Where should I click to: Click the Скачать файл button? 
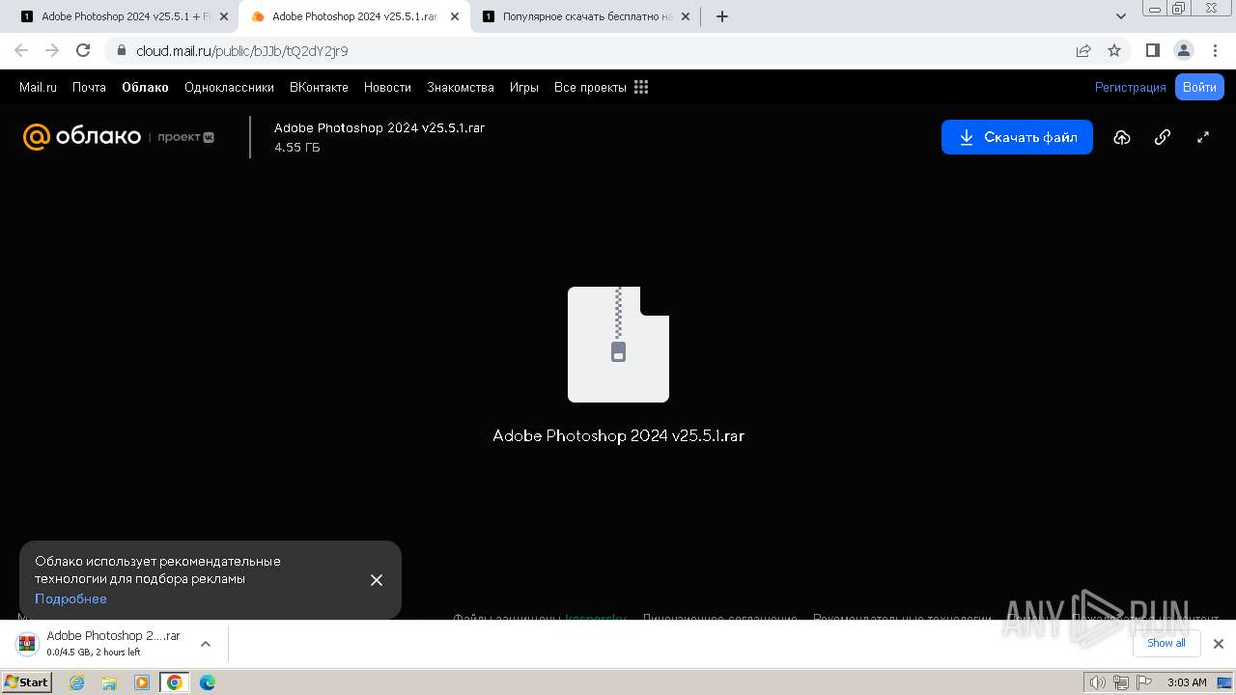click(1017, 137)
